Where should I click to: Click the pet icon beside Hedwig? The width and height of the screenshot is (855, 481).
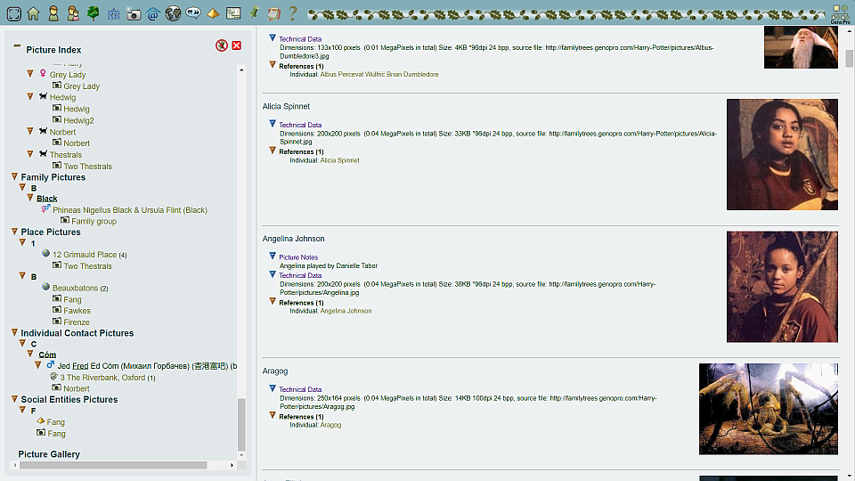(43, 96)
